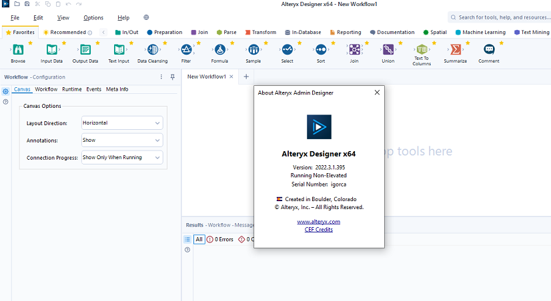
Task: Pick the Select tool icon
Action: coord(287,49)
